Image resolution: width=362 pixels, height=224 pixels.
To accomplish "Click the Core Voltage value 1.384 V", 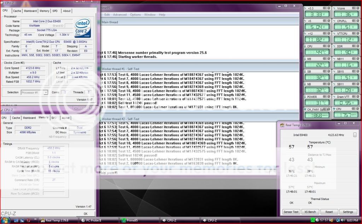I will (x=64, y=35).
